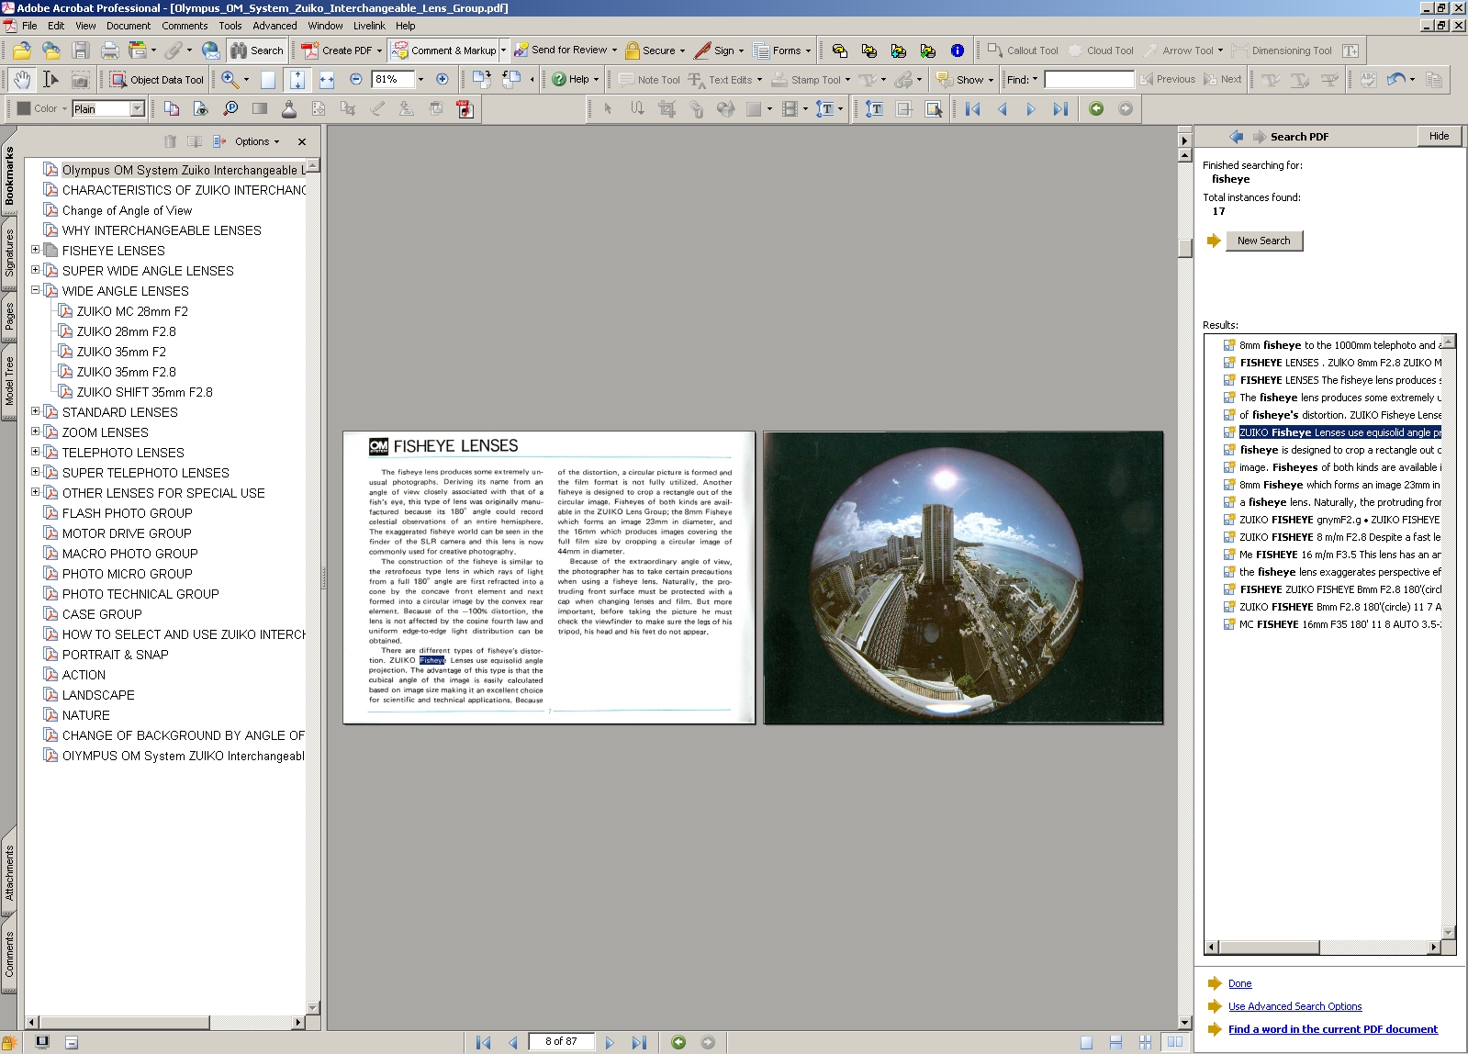
Task: Open the PDF Optimizer red icon
Action: tap(465, 109)
